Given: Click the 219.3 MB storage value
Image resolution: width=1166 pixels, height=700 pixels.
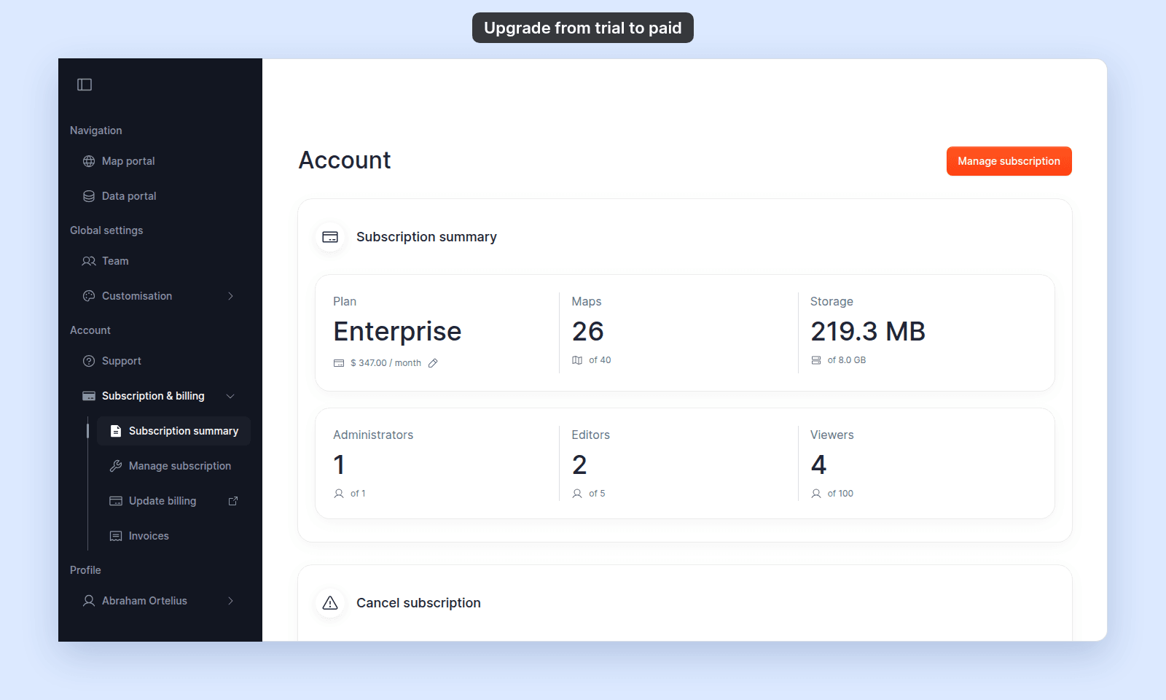Looking at the screenshot, I should tap(868, 332).
